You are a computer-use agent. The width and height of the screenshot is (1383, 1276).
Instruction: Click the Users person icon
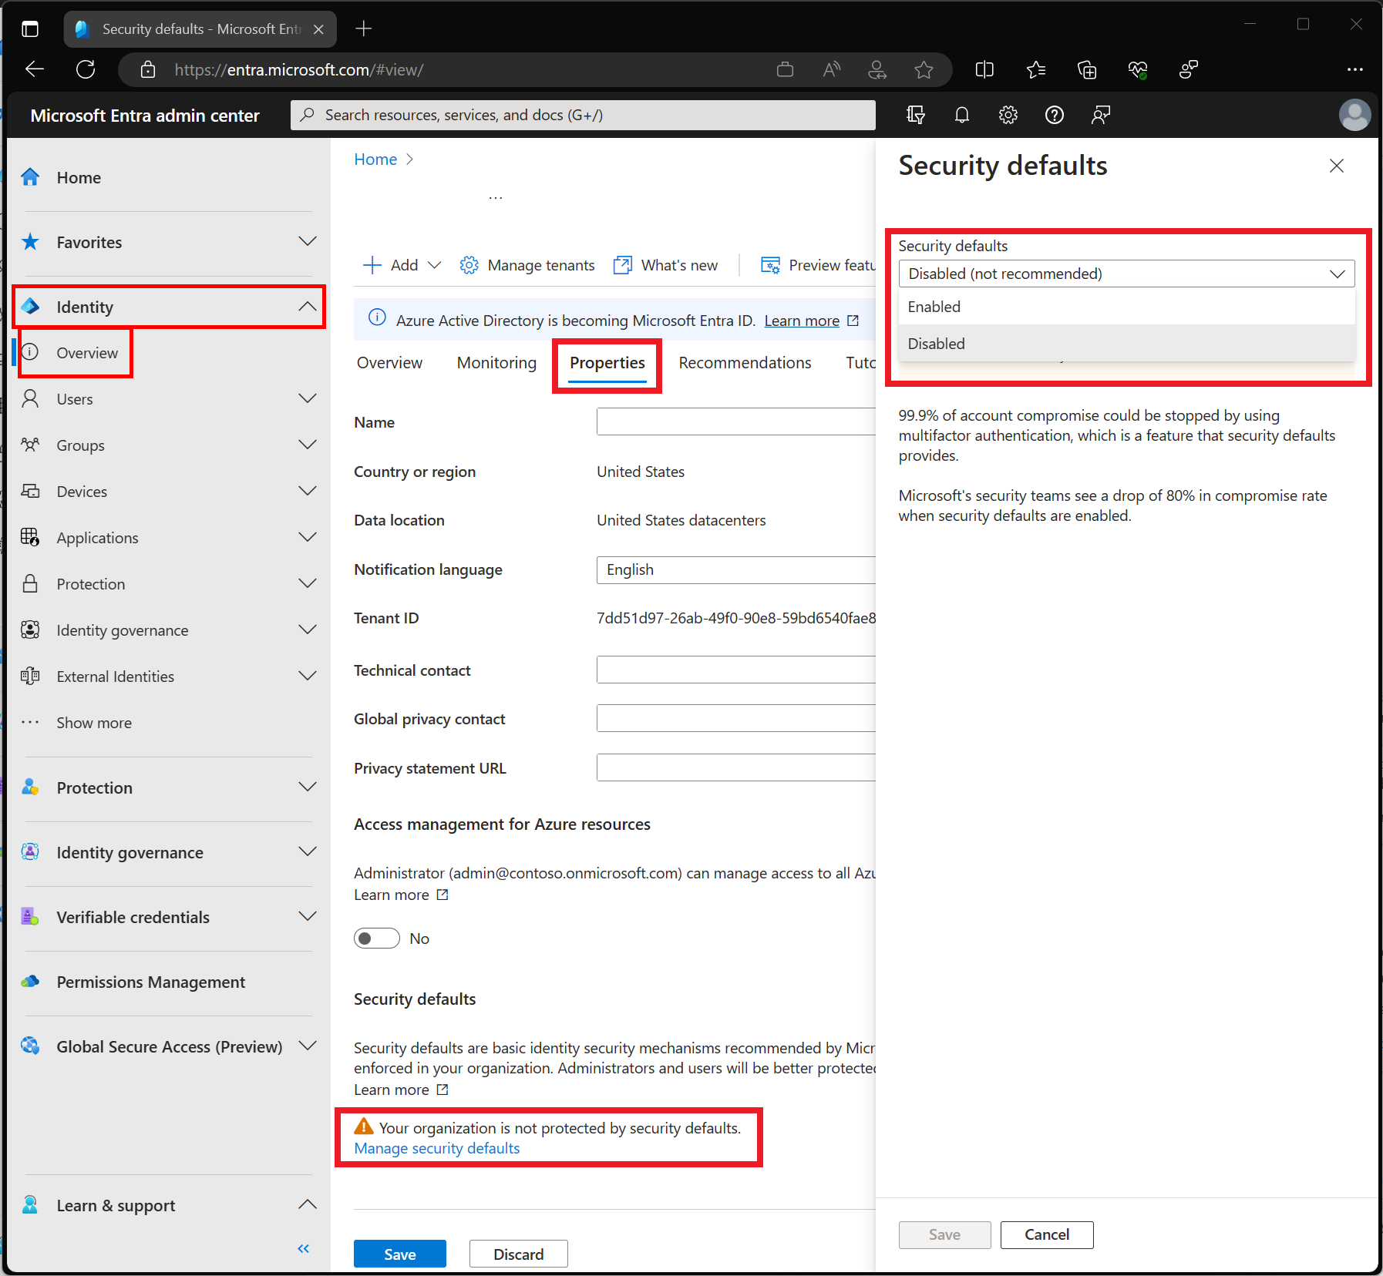[30, 398]
